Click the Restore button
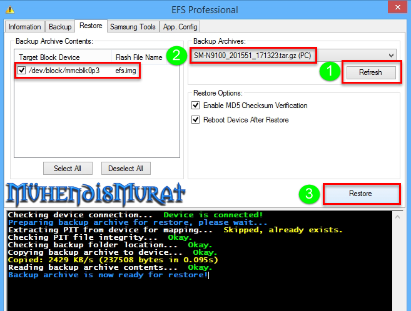 360,194
